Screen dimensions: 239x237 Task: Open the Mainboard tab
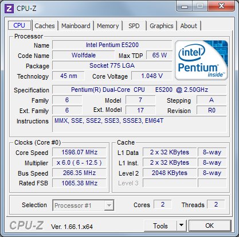tap(76, 26)
